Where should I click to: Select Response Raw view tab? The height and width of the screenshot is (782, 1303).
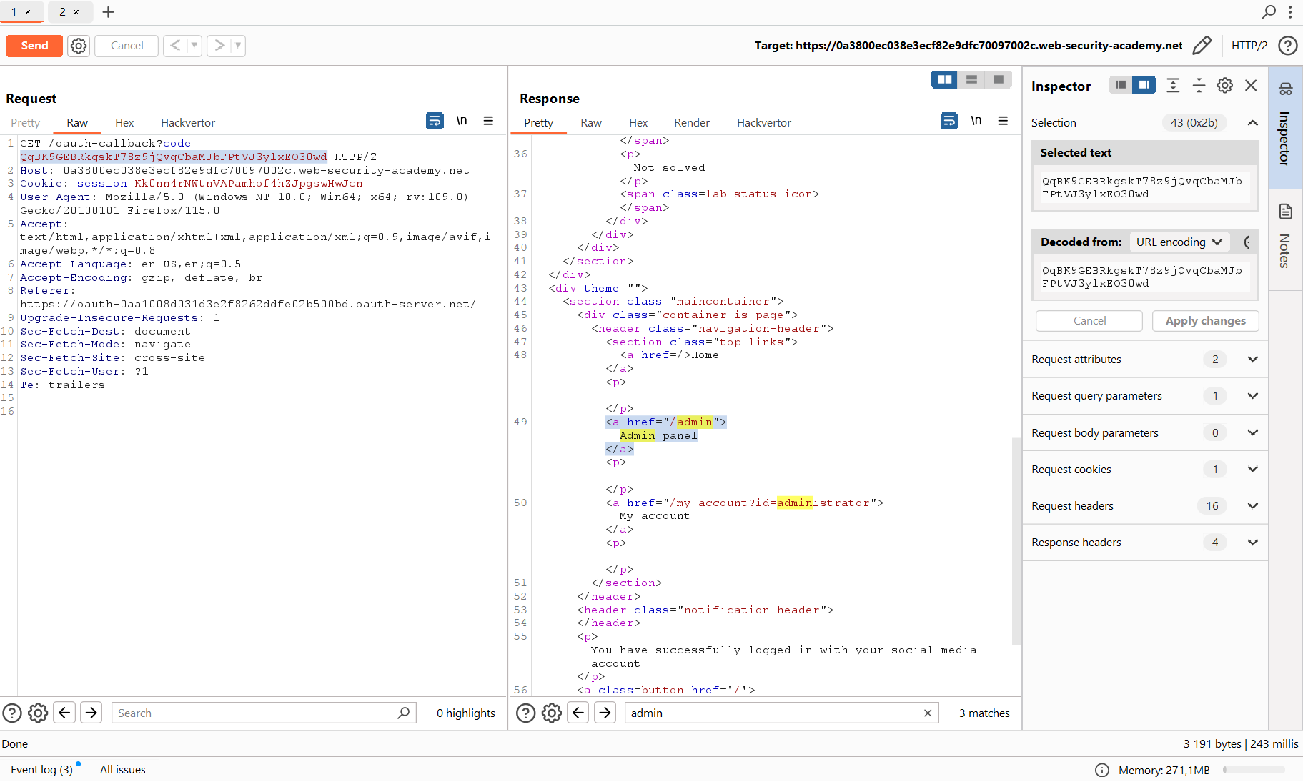[x=591, y=123]
